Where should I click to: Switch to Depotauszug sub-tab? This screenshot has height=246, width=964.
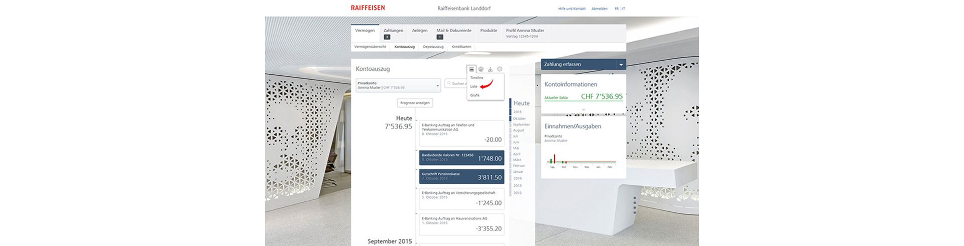(x=433, y=47)
